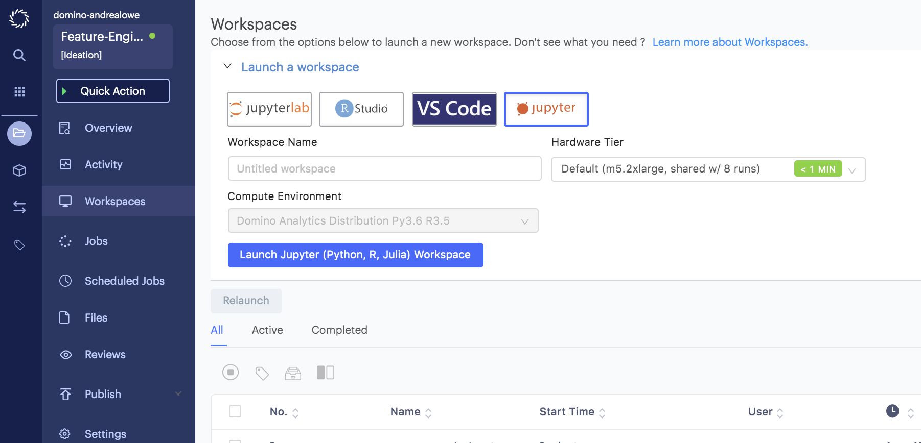Click the Launch a workspace link
The image size is (921, 443).
300,67
